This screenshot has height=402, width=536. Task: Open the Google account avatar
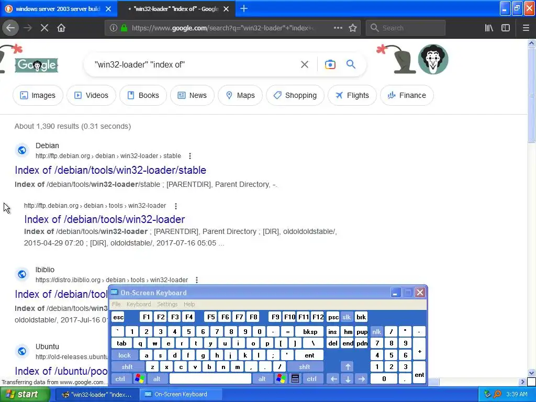coord(433,59)
